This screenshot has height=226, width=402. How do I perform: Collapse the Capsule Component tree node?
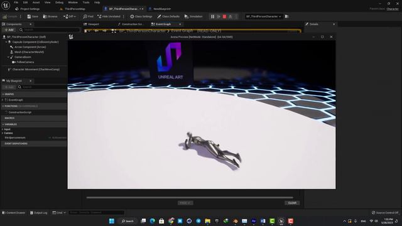coord(6,42)
